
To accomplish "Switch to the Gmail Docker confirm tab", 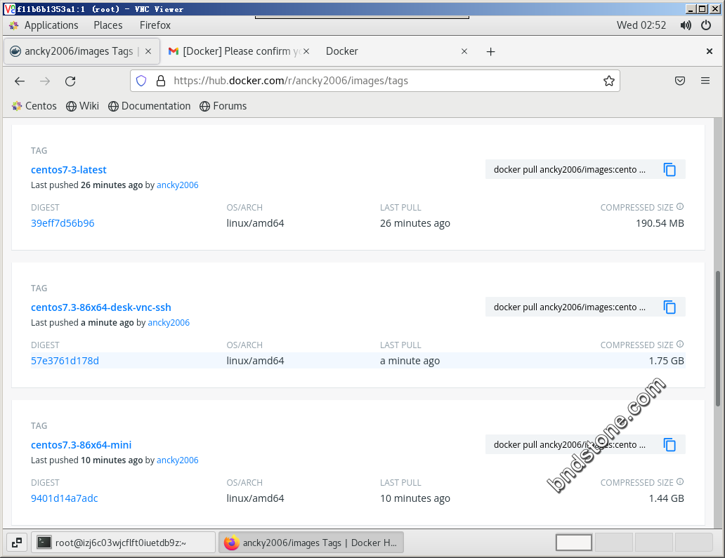I will click(239, 51).
